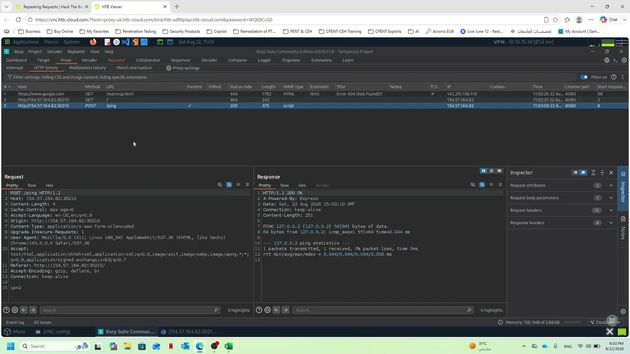Switch to side-by-side request/response layout
630x354 pixels.
[x=483, y=171]
